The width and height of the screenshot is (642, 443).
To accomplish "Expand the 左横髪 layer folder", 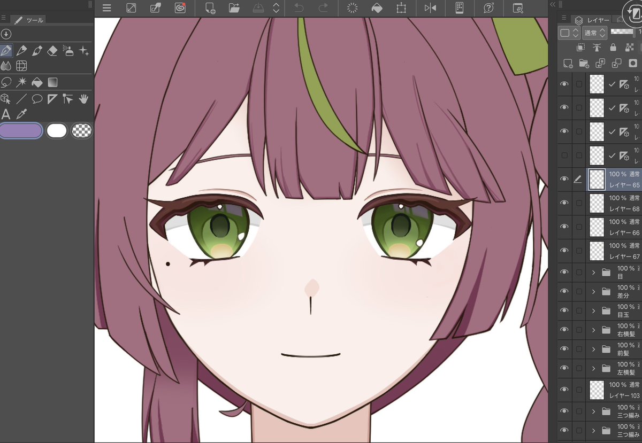I will (593, 368).
